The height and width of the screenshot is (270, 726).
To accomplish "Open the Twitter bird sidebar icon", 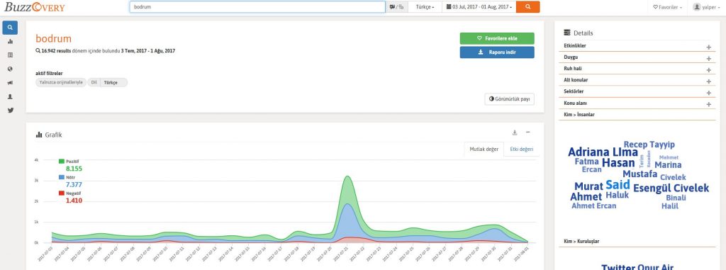I will pyautogui.click(x=10, y=111).
